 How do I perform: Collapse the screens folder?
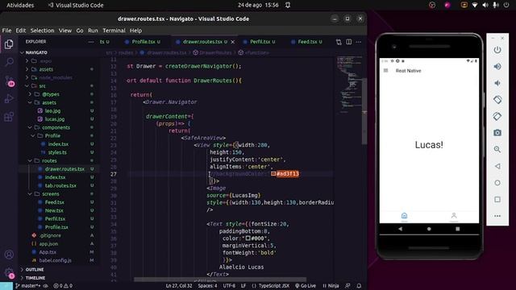coord(31,194)
